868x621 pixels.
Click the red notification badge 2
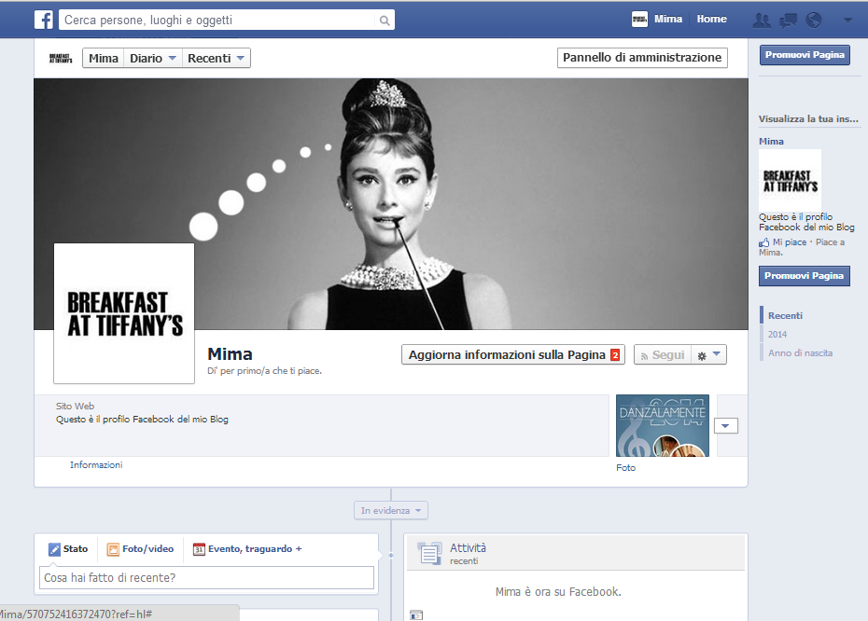[614, 355]
